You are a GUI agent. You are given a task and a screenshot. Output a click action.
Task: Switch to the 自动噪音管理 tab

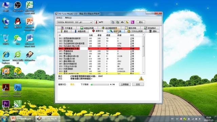click(x=109, y=28)
